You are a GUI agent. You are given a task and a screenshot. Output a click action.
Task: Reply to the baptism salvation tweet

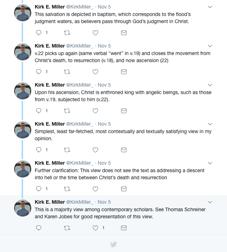39,33
